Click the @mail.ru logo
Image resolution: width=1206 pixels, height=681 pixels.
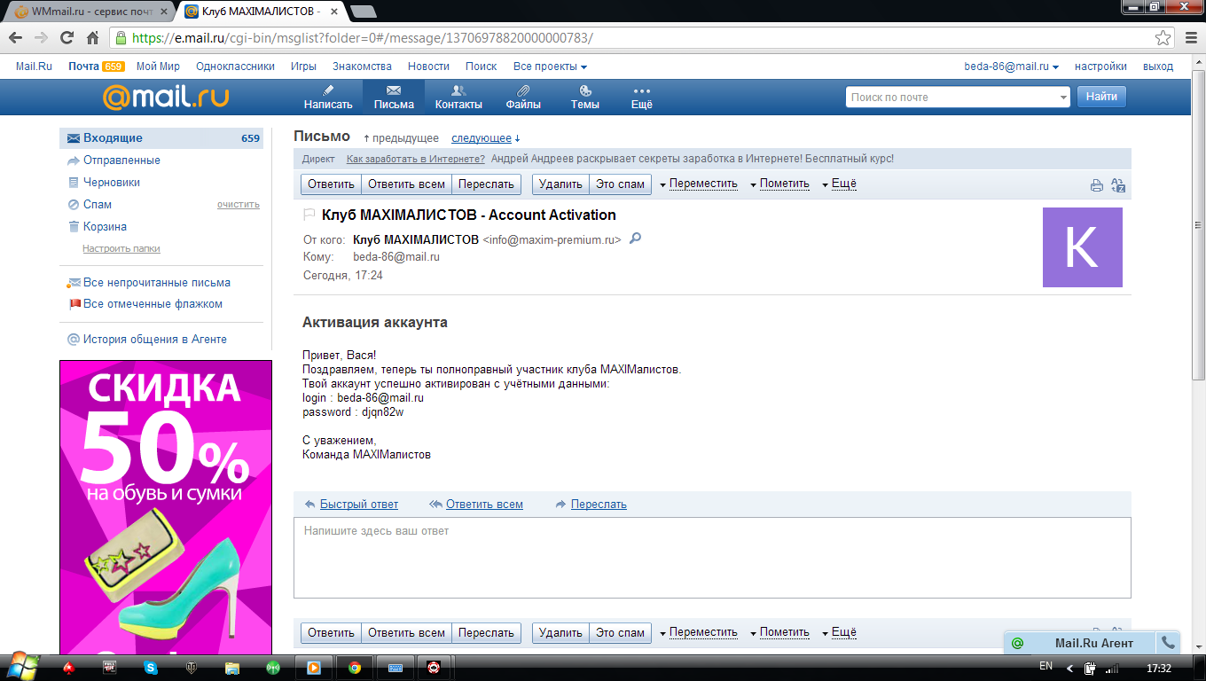tap(165, 97)
